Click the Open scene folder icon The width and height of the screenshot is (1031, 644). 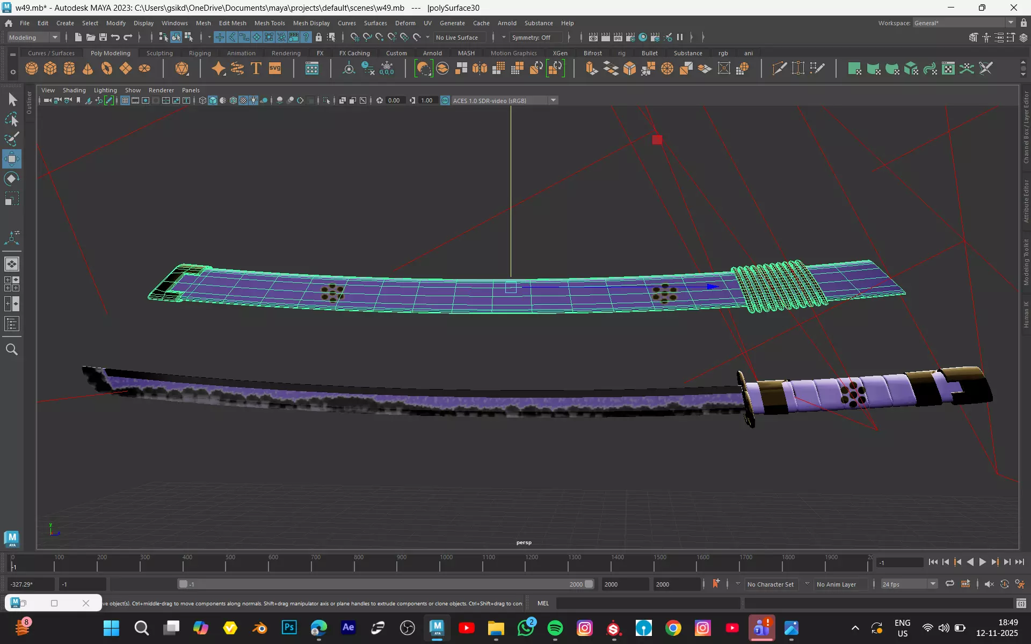point(91,37)
